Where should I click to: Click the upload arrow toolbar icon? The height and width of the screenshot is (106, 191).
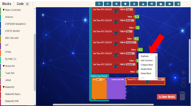[x=134, y=4]
